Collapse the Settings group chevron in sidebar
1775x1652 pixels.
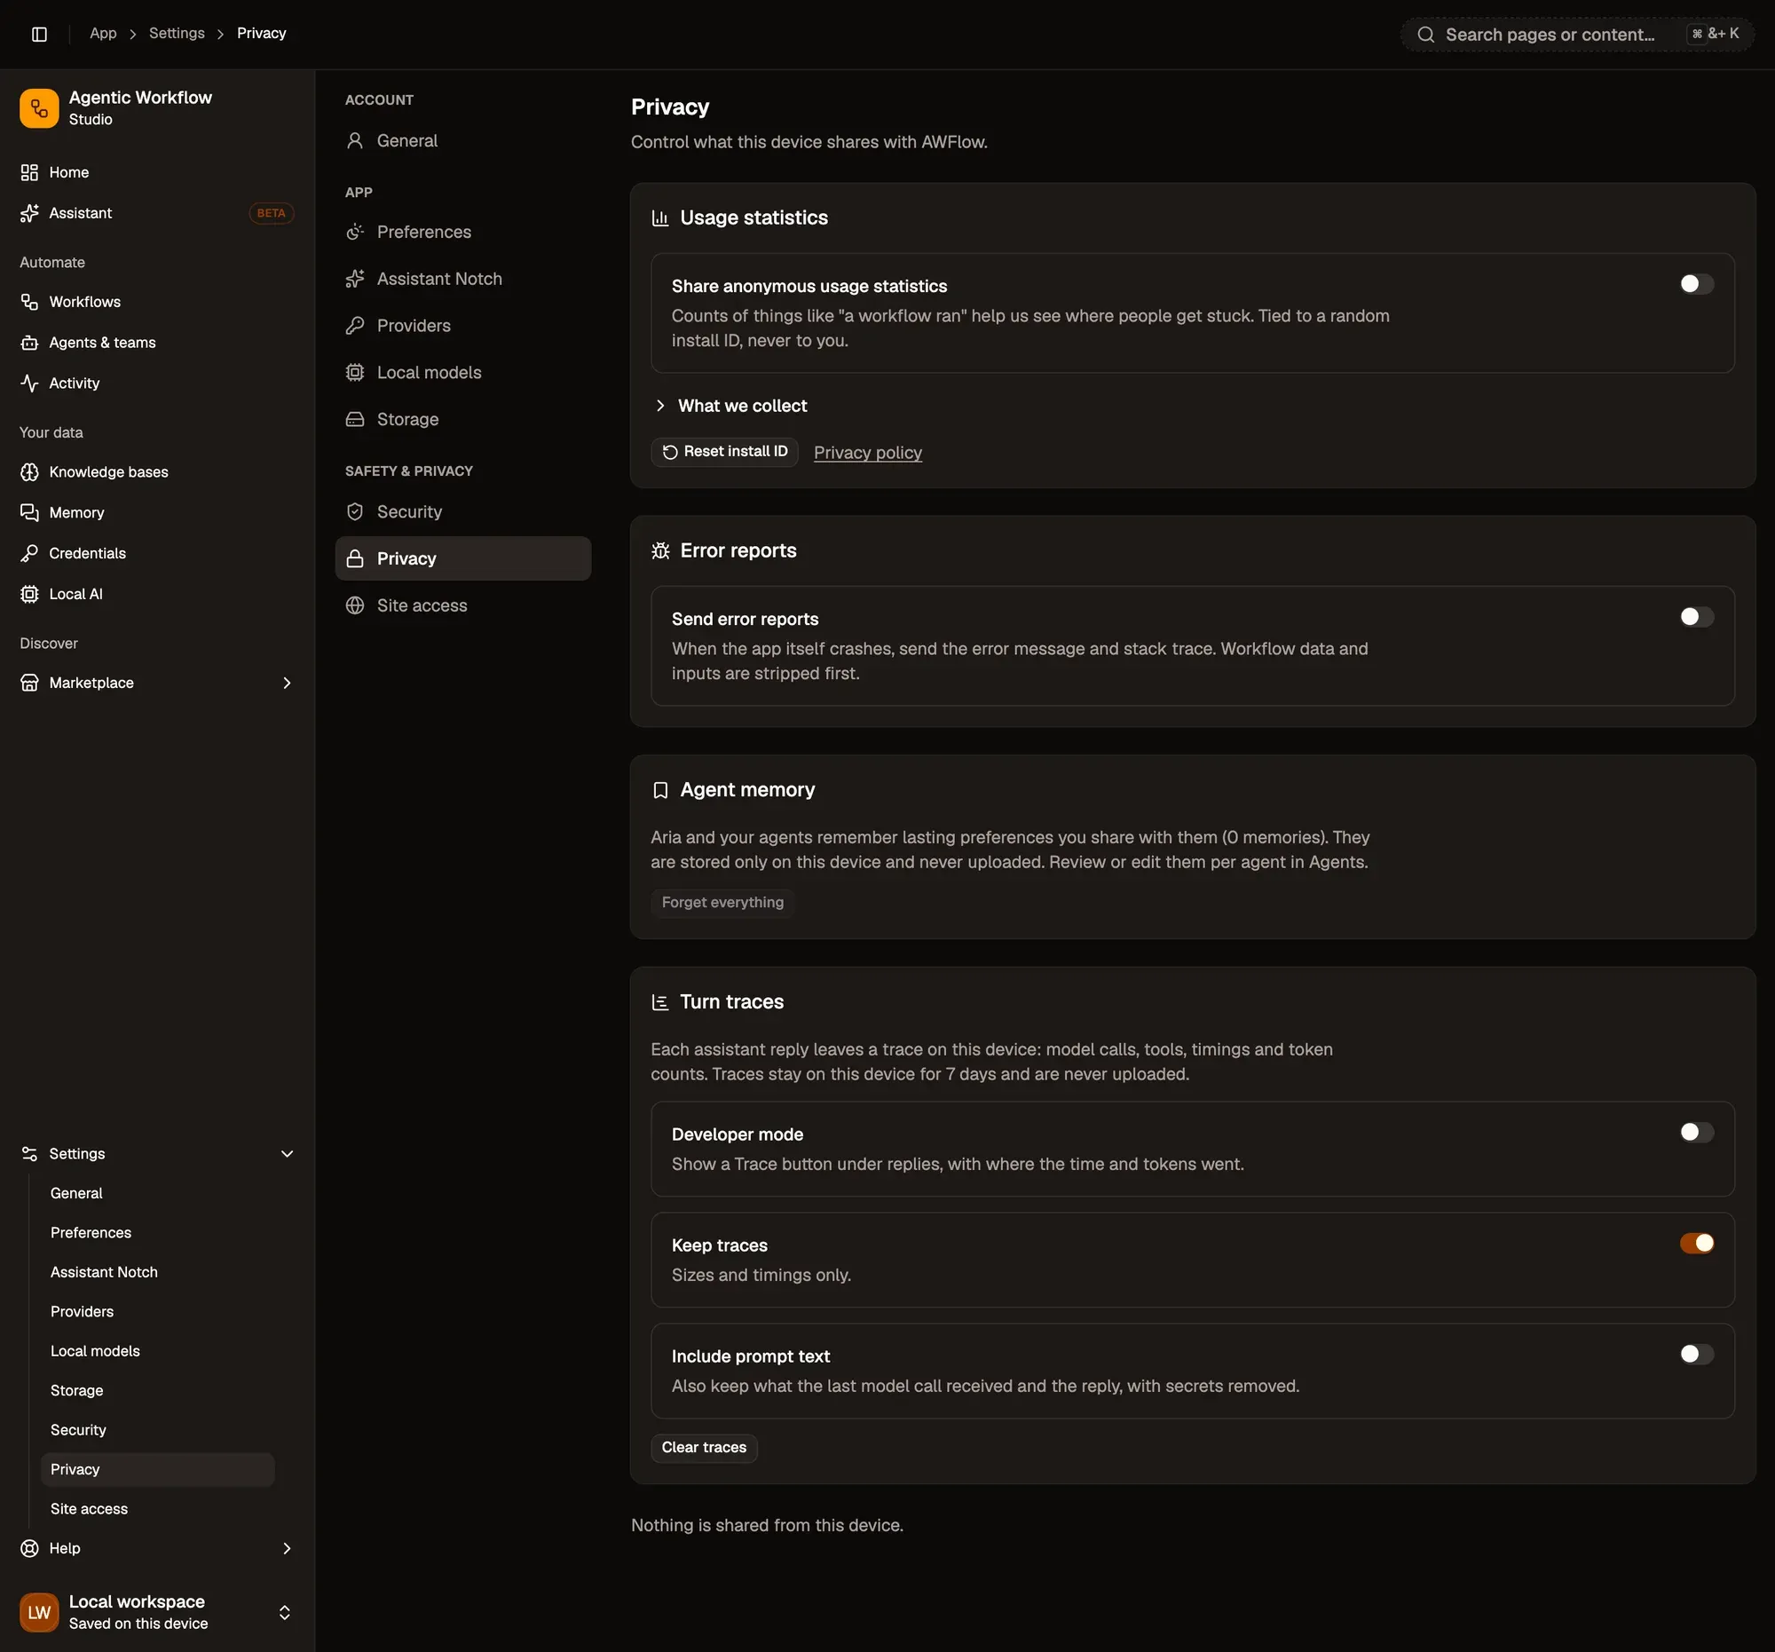click(x=287, y=1154)
